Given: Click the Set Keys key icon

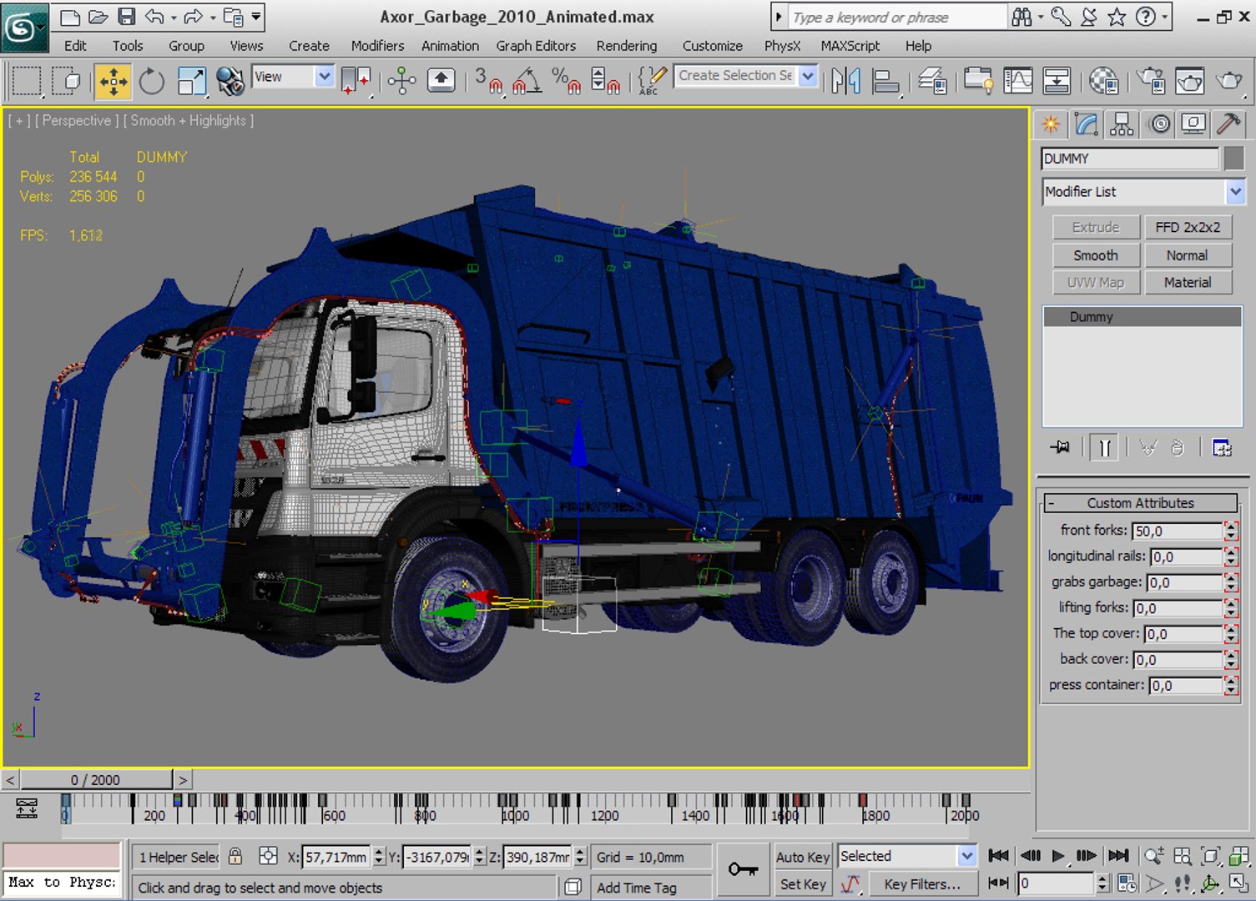Looking at the screenshot, I should (743, 869).
